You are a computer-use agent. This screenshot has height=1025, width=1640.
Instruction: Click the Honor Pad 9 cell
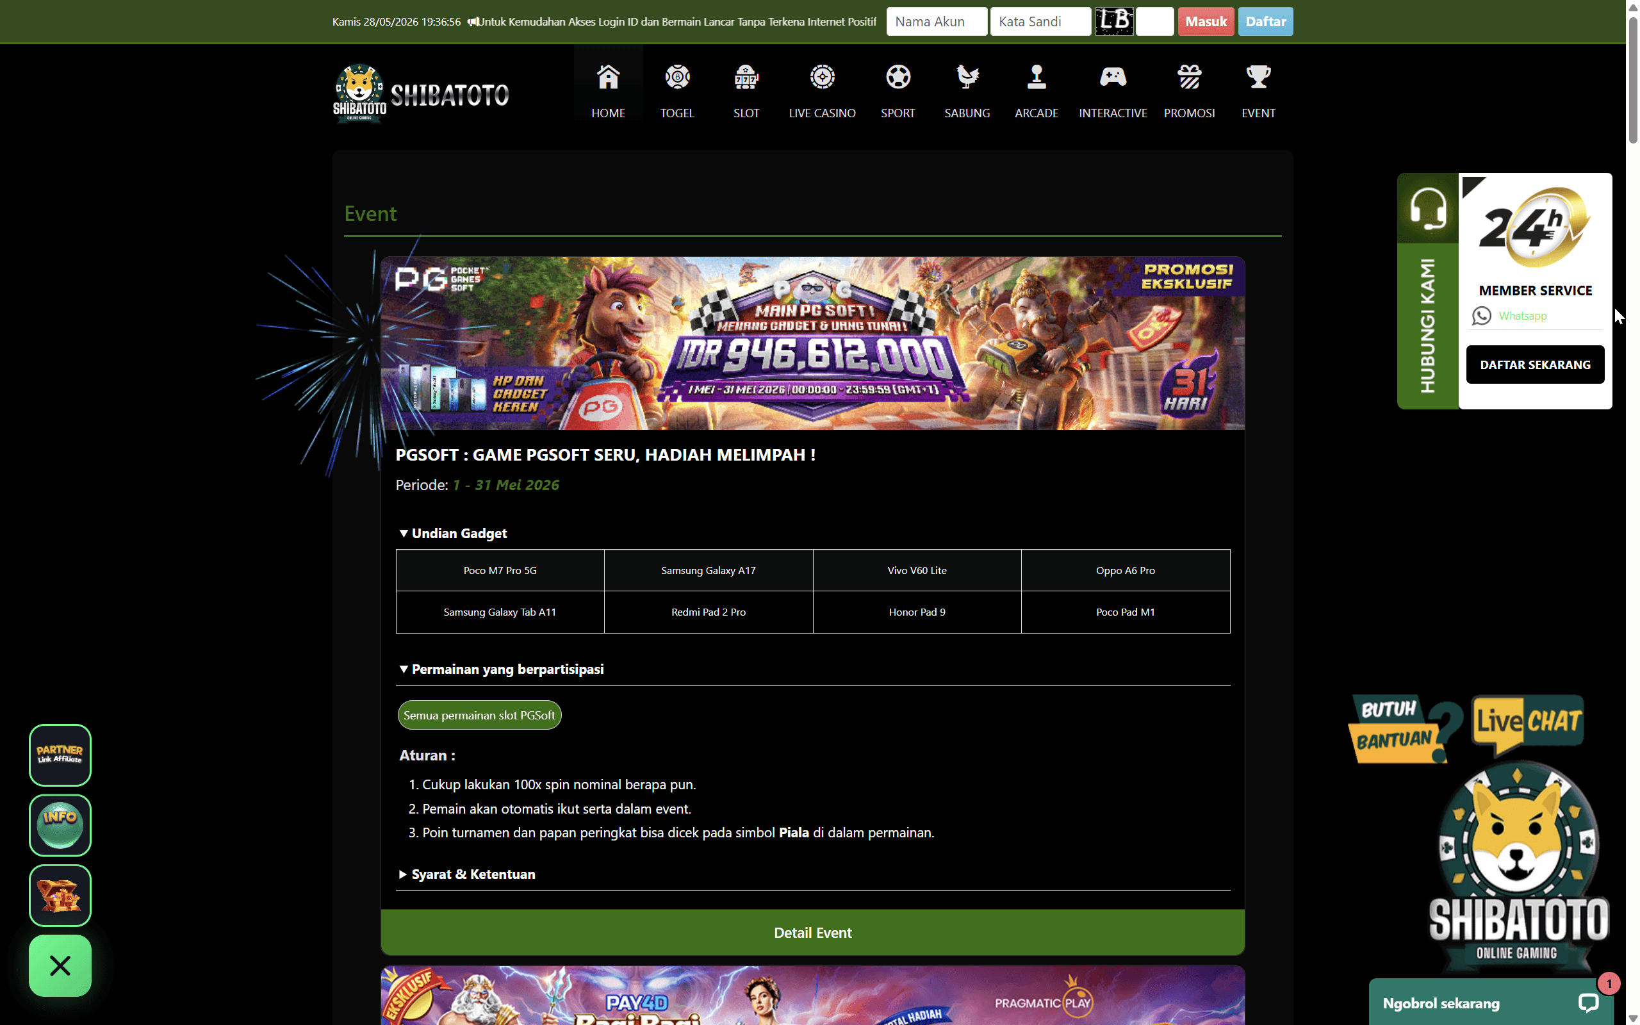(x=917, y=612)
